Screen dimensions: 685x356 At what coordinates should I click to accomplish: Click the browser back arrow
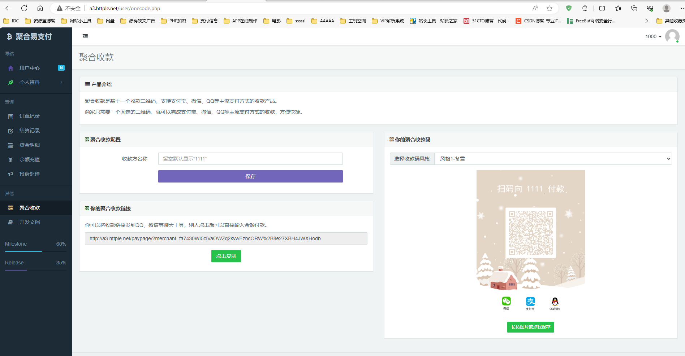click(x=8, y=8)
